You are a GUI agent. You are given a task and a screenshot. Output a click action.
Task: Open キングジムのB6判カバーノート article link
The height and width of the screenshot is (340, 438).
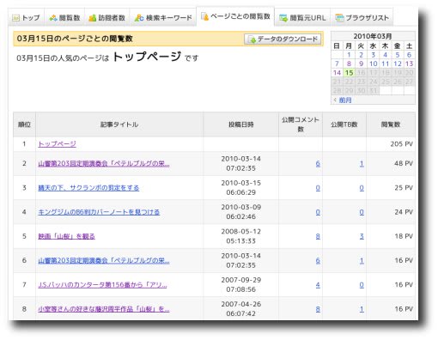[x=99, y=212]
